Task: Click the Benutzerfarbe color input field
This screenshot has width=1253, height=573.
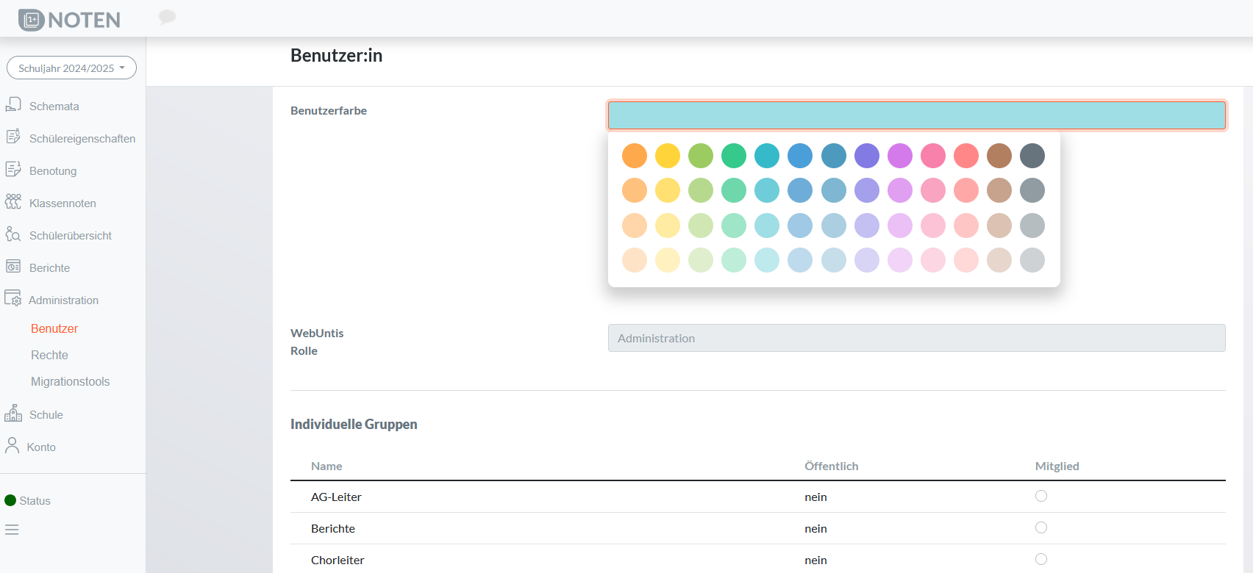Action: pyautogui.click(x=916, y=115)
